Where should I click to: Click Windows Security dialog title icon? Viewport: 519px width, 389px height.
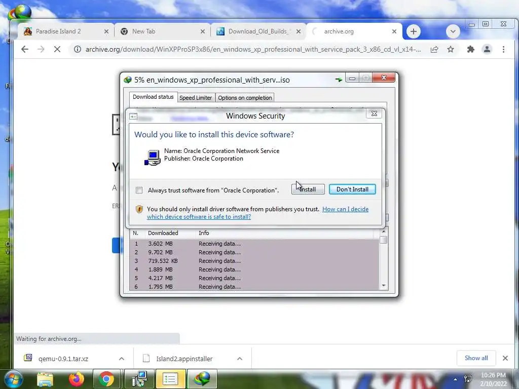click(x=133, y=116)
